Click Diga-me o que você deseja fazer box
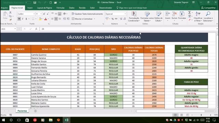Image resolution: width=219 pixels, height=123 pixels. tap(132, 8)
